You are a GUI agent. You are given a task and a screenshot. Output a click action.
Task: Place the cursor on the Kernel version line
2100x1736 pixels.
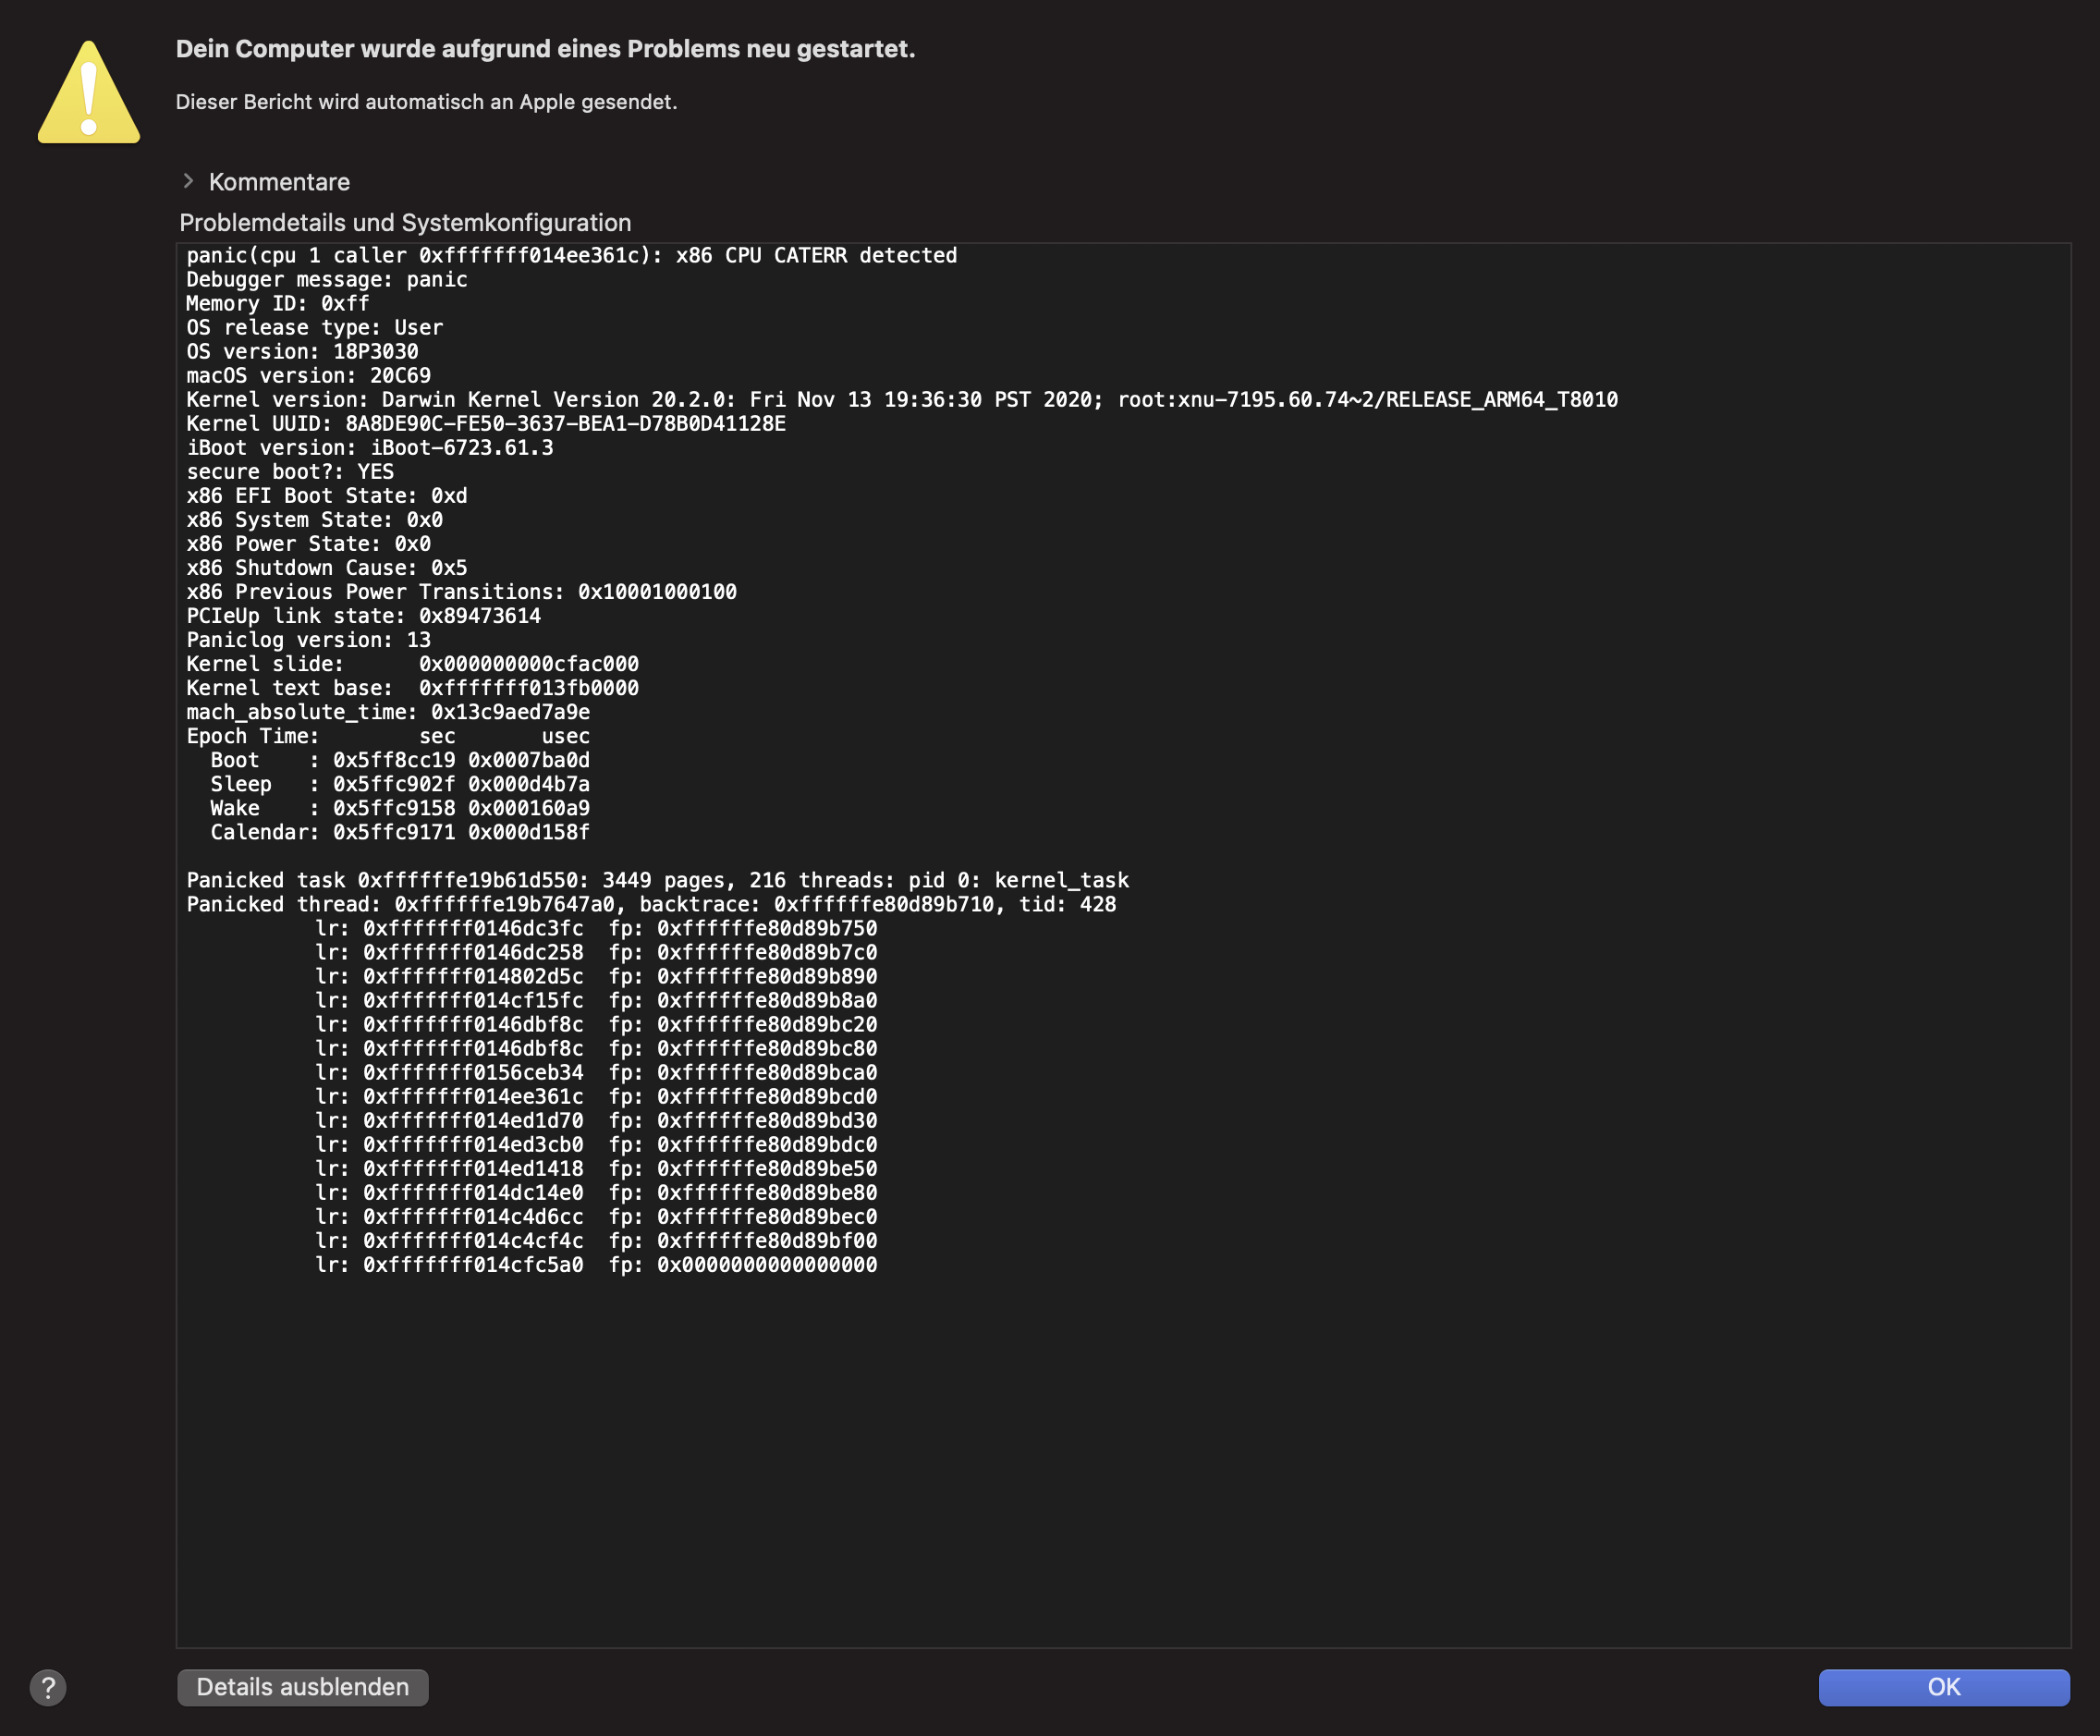900,400
